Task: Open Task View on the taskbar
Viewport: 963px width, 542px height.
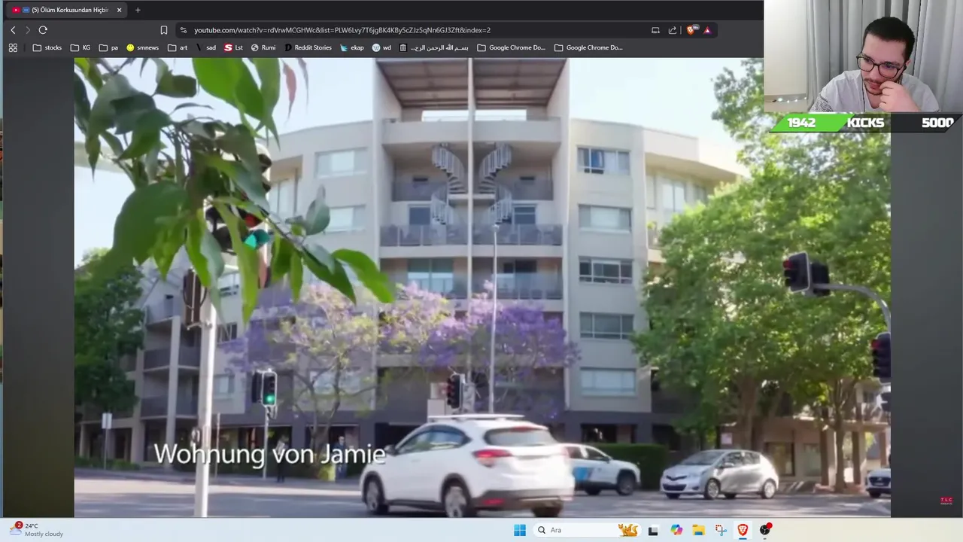Action: point(652,530)
